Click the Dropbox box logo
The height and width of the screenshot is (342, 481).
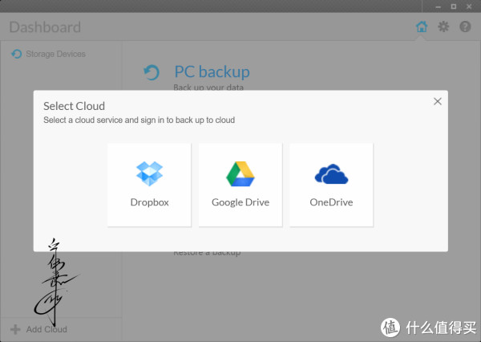coord(149,173)
